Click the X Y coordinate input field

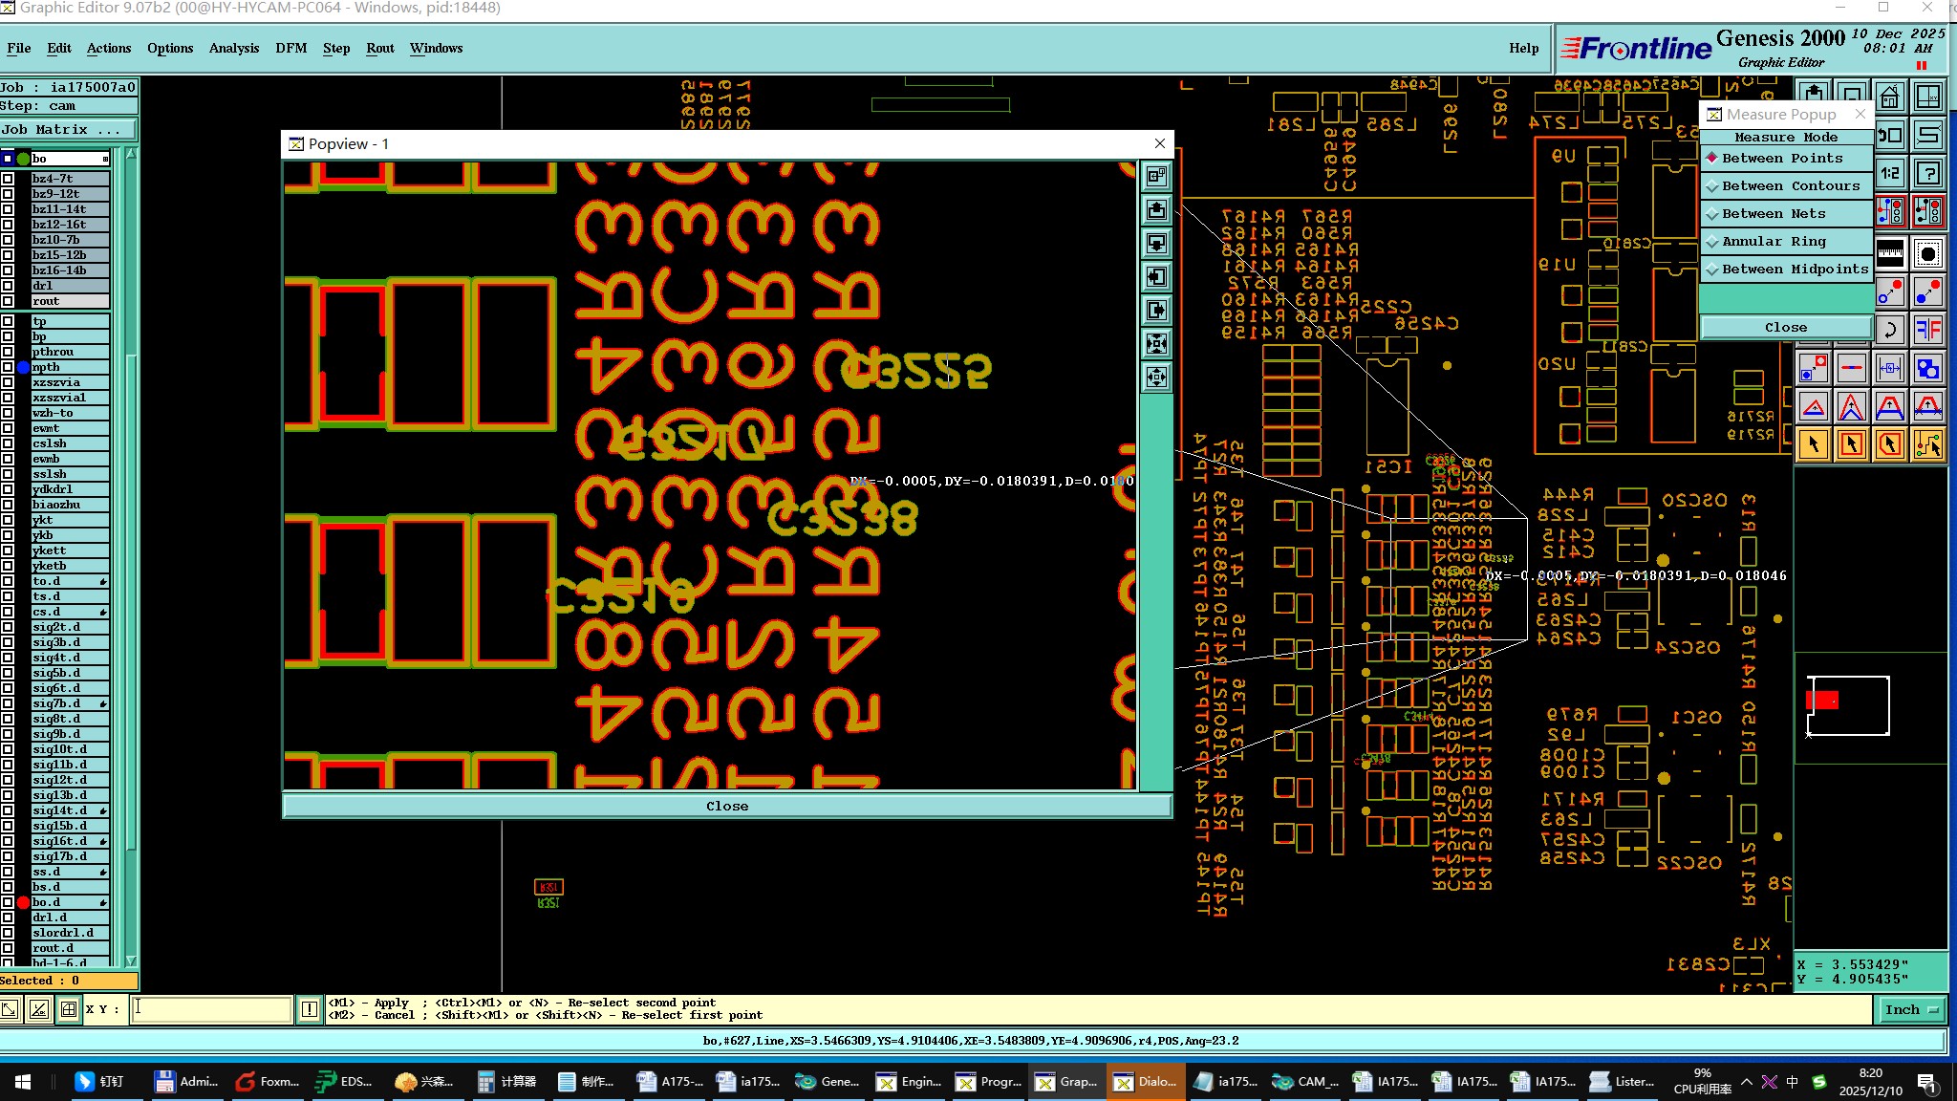coord(212,1009)
